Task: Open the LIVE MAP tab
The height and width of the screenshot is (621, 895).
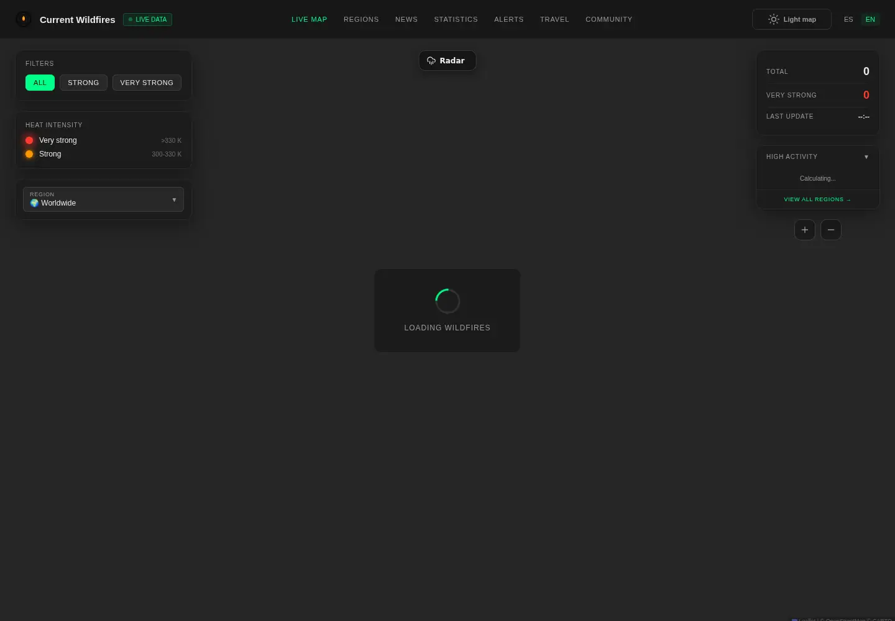Action: tap(310, 19)
